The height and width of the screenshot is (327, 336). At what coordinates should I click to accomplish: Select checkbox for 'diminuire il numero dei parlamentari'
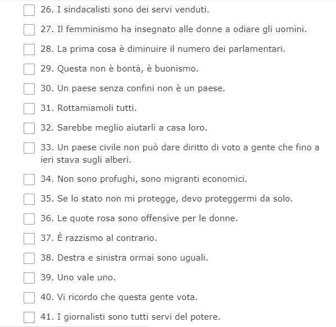(x=29, y=50)
